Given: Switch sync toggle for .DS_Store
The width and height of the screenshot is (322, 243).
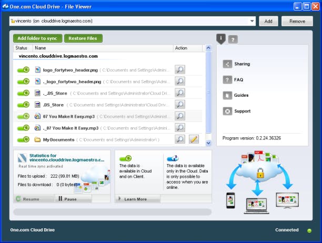Looking at the screenshot, I should 23,105.
